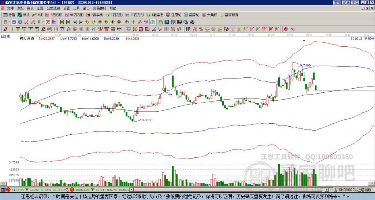Viewport: 375px width, 200px height.
Task: Switch to K线 chart view
Action: coord(37,15)
